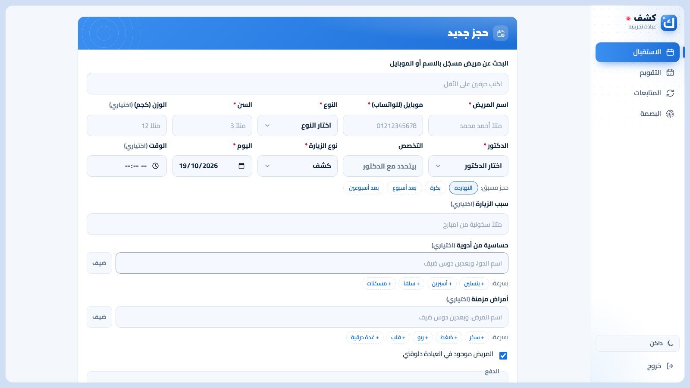
Task: Open البصمة sidebar item
Action: click(x=637, y=114)
